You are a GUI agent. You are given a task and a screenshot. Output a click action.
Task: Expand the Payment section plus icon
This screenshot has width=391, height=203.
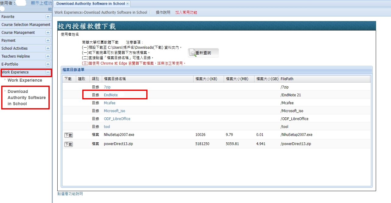(48, 41)
